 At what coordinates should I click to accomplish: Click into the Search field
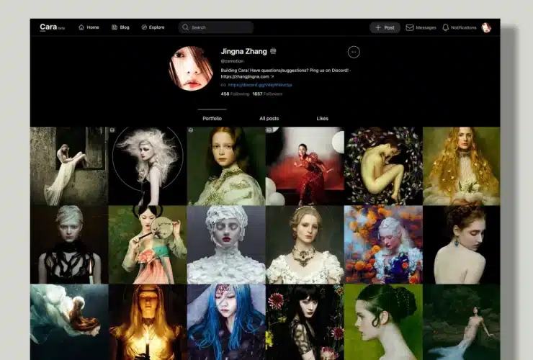220,27
